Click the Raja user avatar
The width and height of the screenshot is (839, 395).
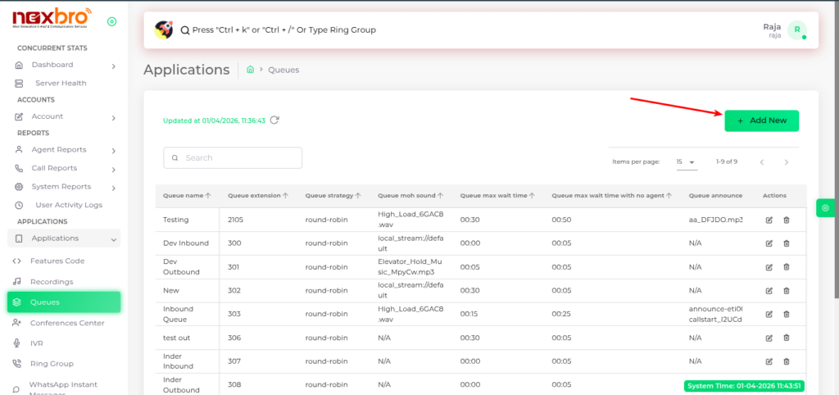tap(796, 30)
